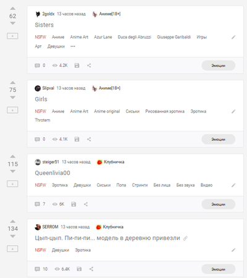Save the Sisters post with the floppy icon
Image resolution: width=247 pixels, height=278 pixels.
point(77,65)
